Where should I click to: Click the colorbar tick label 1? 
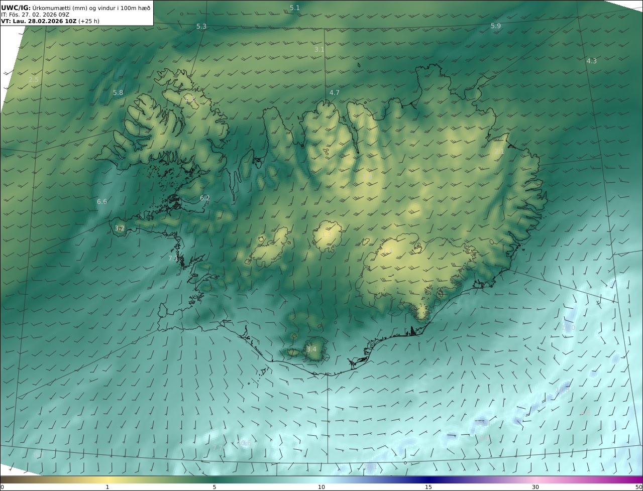108,487
